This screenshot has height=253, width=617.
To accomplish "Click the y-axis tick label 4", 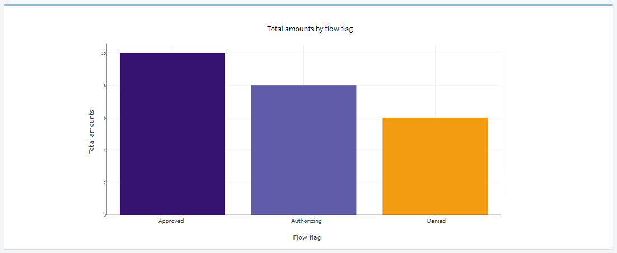I will (x=104, y=151).
